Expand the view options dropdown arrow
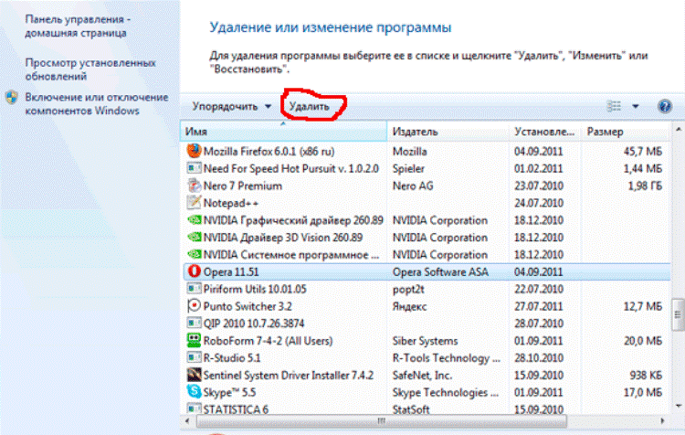 coord(635,106)
